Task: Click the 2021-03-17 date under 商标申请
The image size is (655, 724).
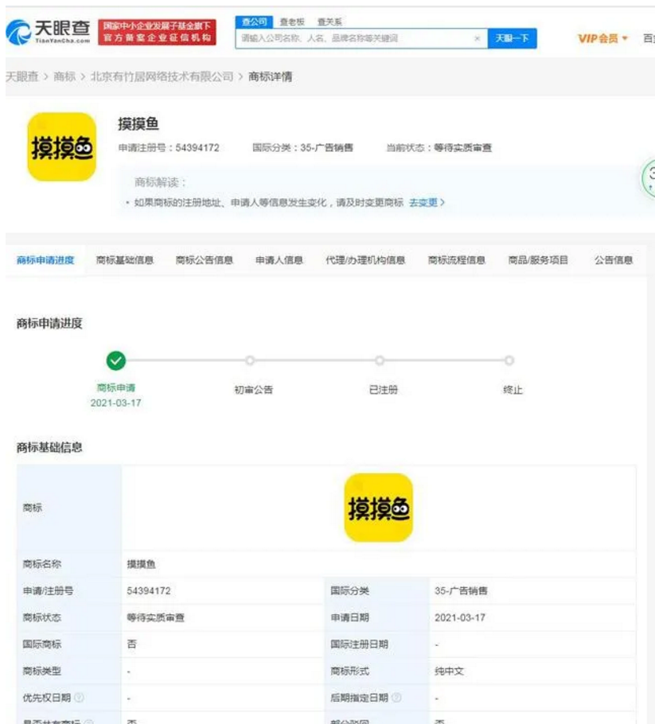Action: 116,403
